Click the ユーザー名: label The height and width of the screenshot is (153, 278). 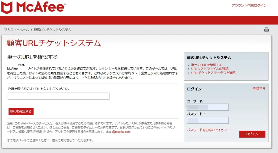pos(195,101)
